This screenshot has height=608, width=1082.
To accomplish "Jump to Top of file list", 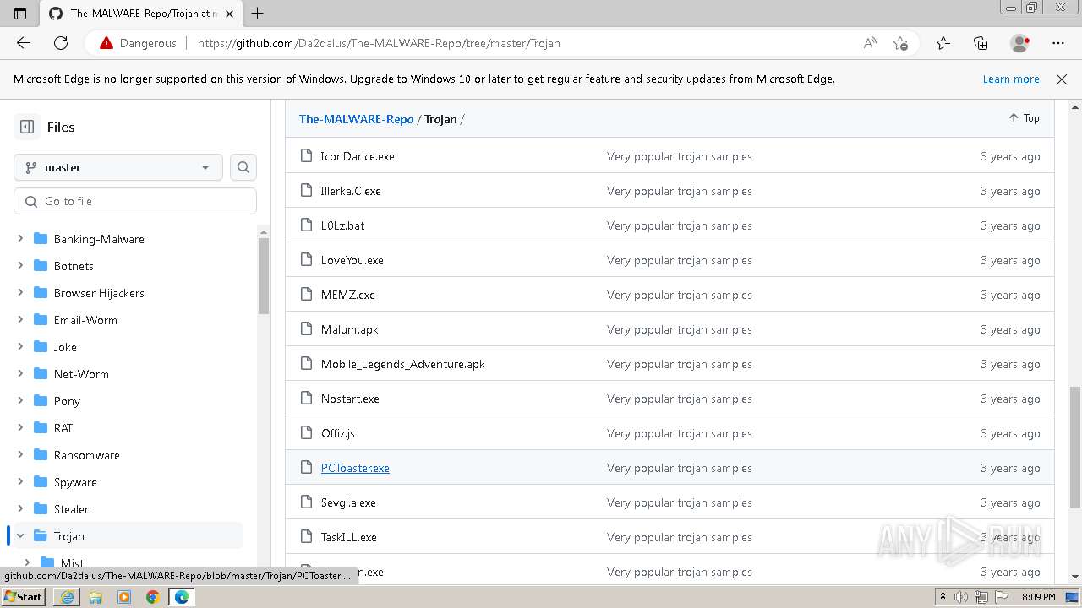I will click(x=1024, y=118).
